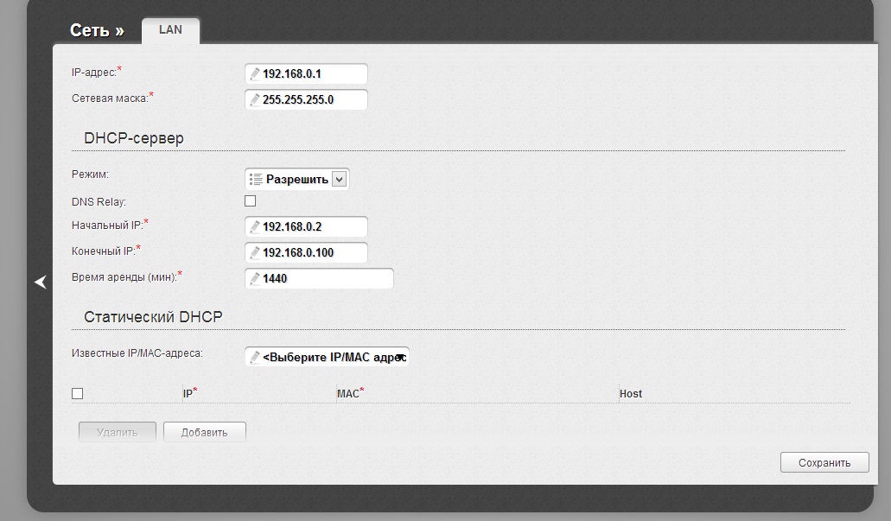Click the Добавить button
Image resolution: width=891 pixels, height=521 pixels.
pos(205,432)
